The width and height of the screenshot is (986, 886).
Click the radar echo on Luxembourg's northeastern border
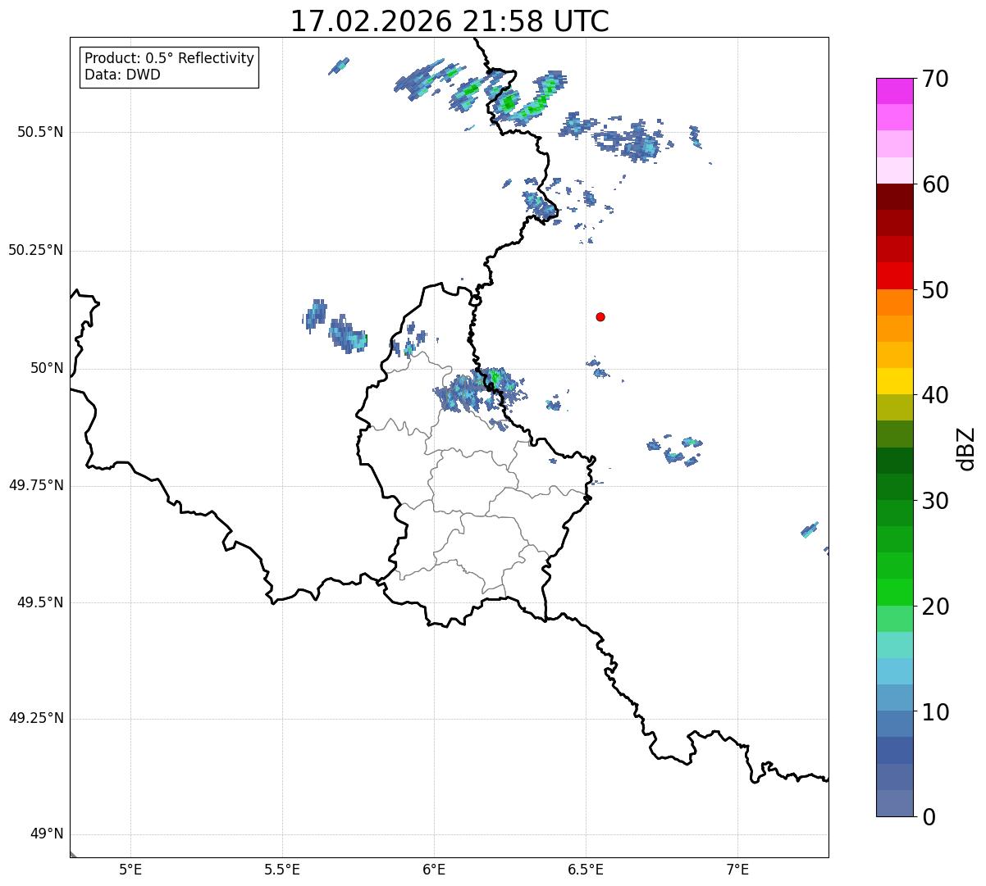482,389
